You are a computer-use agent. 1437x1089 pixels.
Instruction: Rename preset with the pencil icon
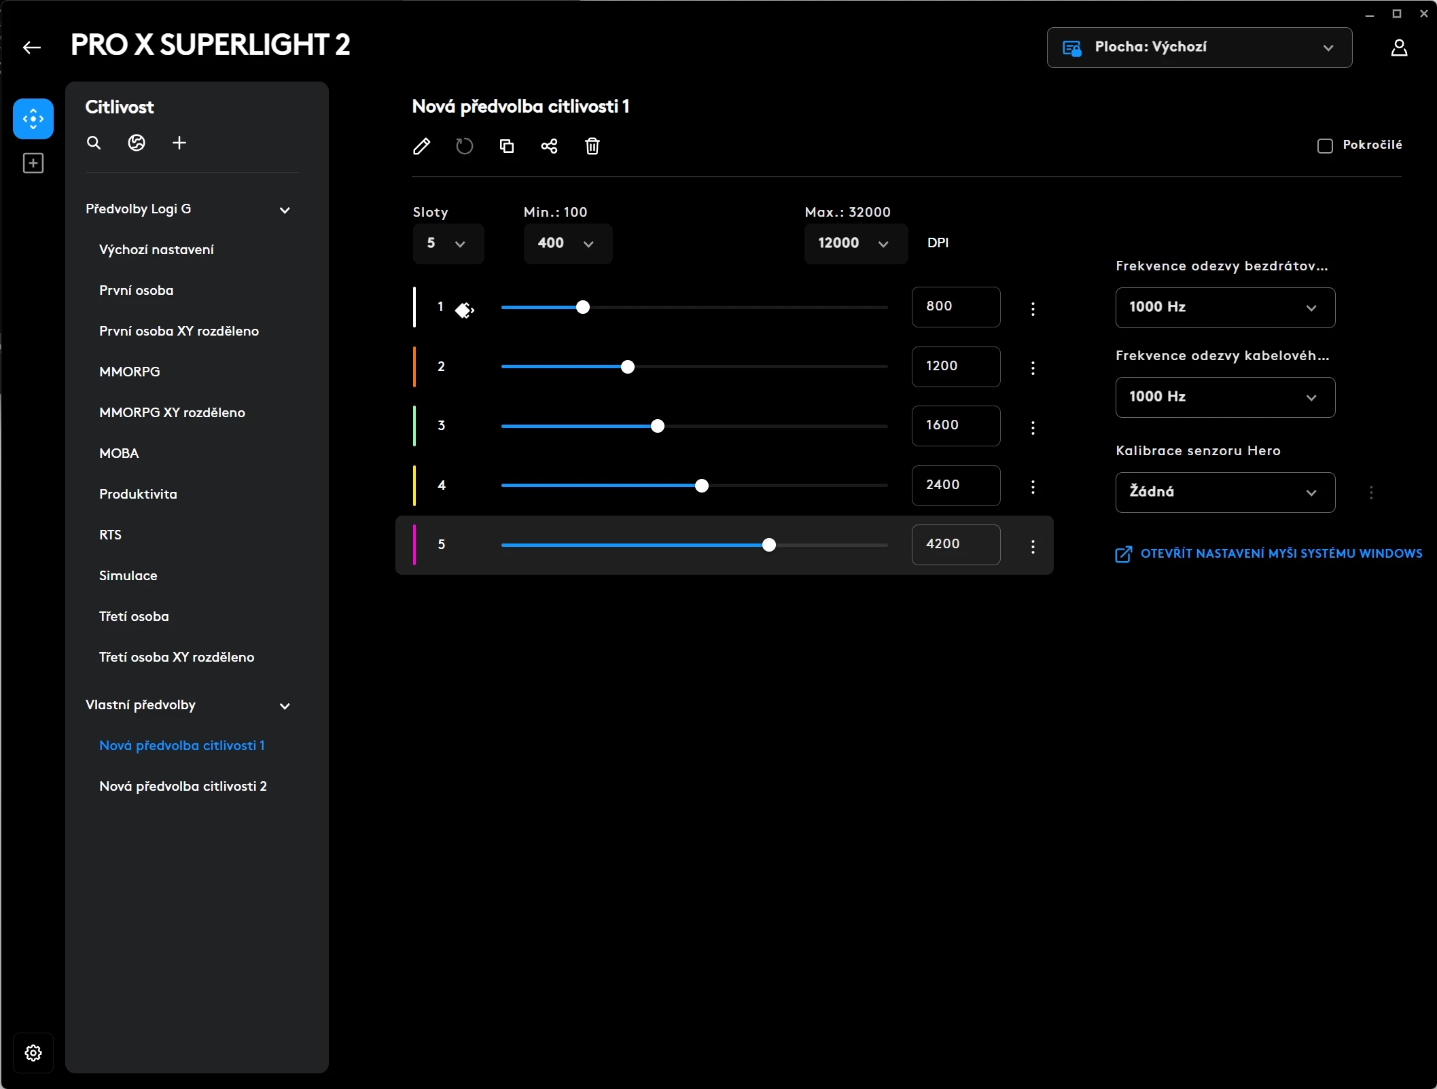[x=421, y=146]
